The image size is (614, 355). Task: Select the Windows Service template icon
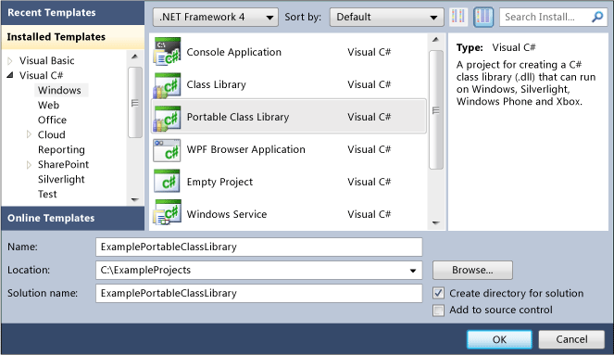(168, 212)
